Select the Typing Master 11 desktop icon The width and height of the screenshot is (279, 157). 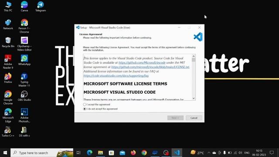point(24,80)
